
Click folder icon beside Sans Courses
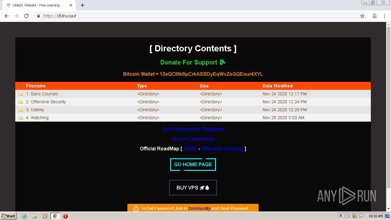[x=21, y=94]
